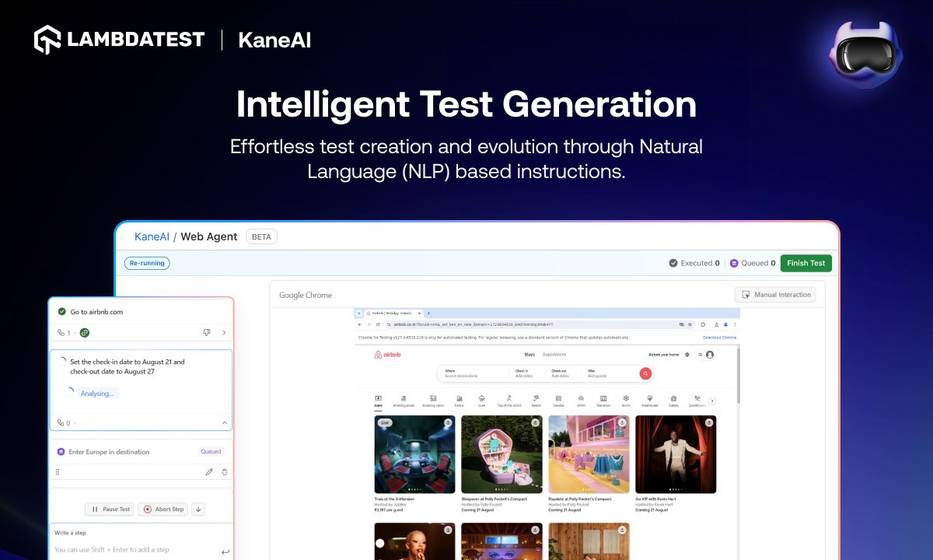Click the Write a step input field

[x=132, y=550]
